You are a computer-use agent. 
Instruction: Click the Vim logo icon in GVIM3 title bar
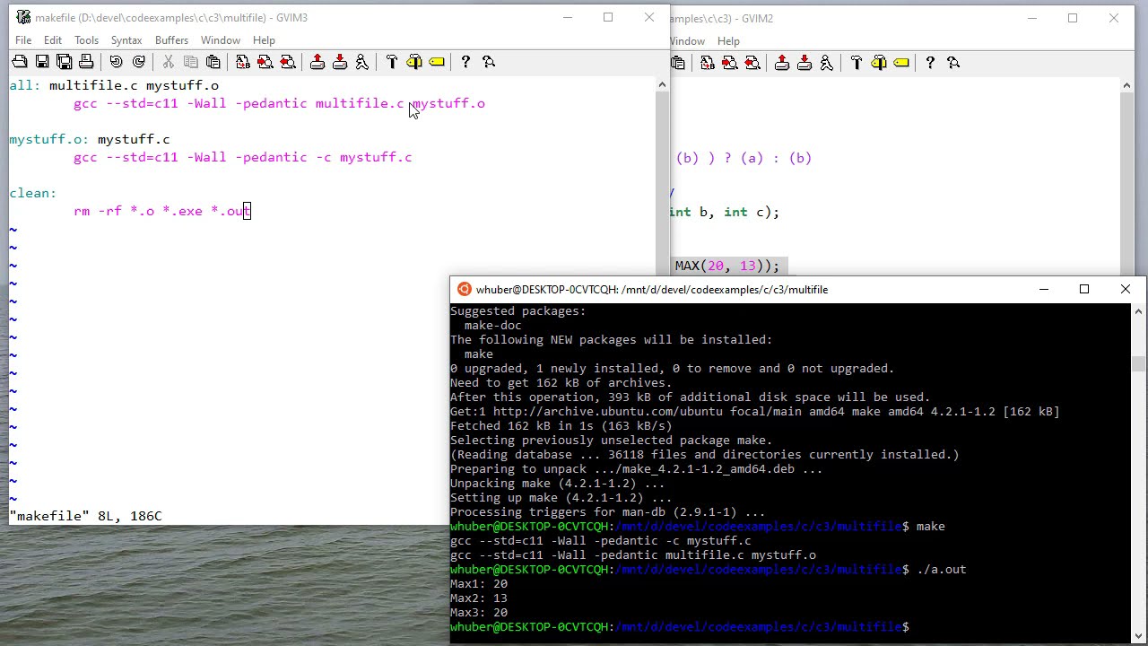(23, 17)
